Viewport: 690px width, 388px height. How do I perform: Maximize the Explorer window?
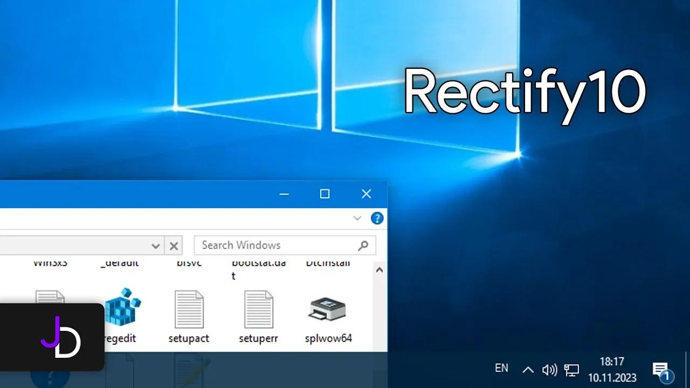coord(325,194)
